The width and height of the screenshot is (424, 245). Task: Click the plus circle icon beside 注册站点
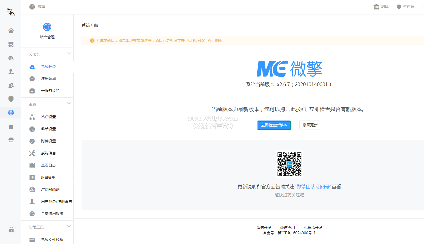32,79
